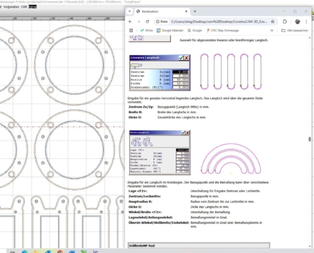The width and height of the screenshot is (314, 253).
Task: Expand hidden bookmarks overflow chevron
Action: point(272,30)
